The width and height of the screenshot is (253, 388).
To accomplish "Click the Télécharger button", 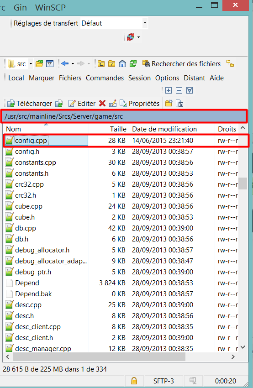I will click(x=30, y=104).
